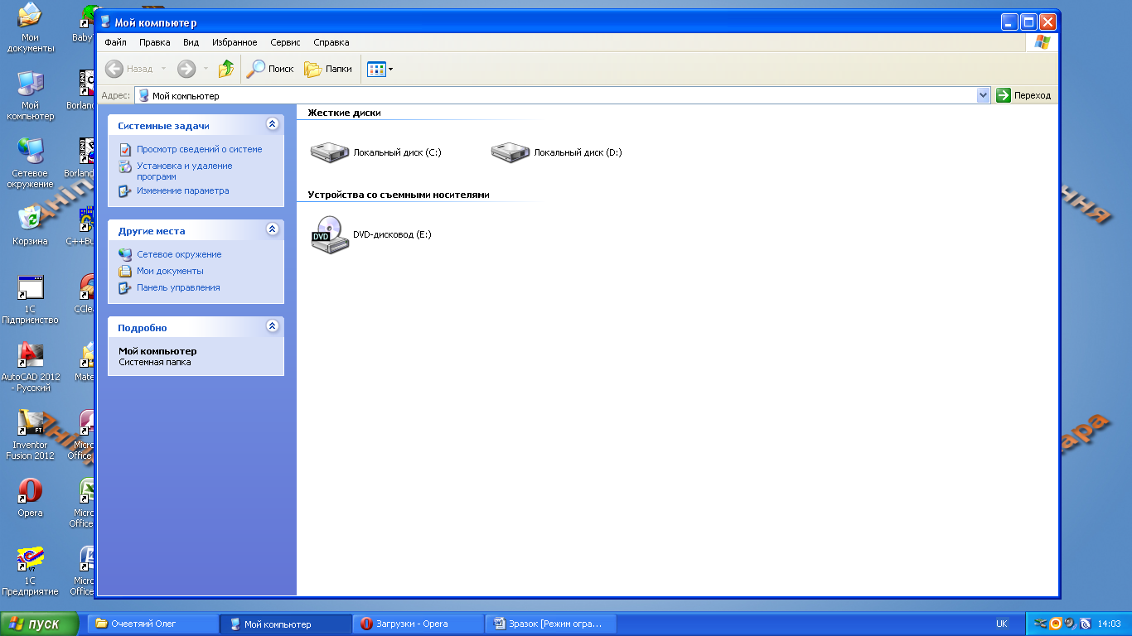The image size is (1132, 636).
Task: Collapse the Другие места panel
Action: click(x=272, y=229)
